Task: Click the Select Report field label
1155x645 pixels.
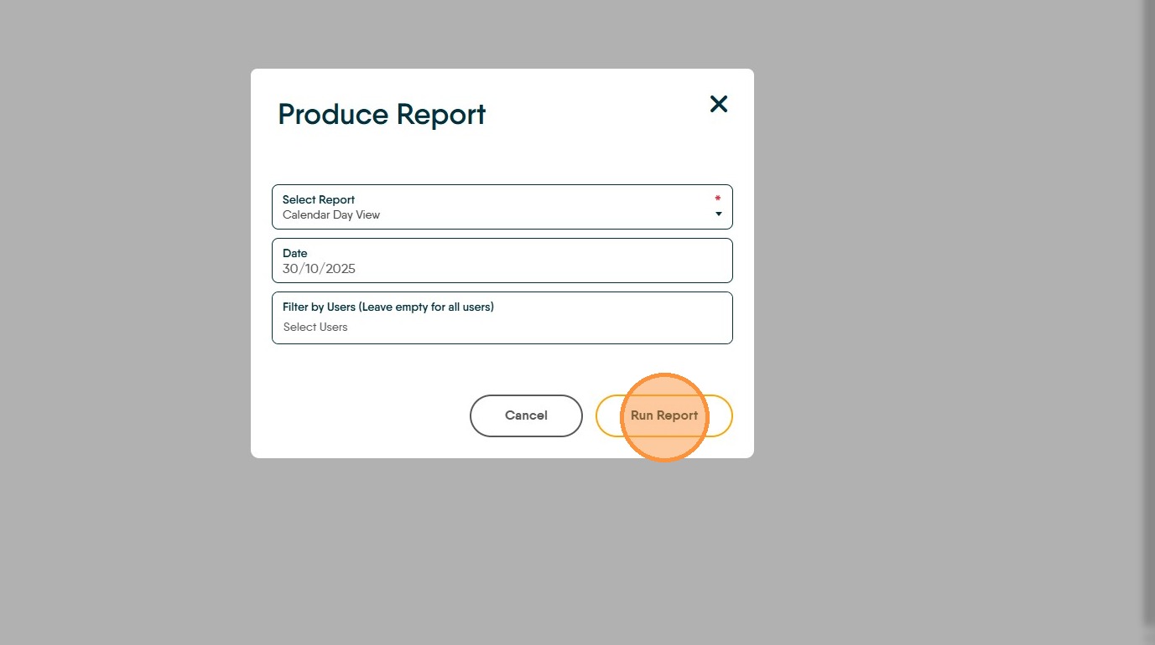Action: (319, 199)
